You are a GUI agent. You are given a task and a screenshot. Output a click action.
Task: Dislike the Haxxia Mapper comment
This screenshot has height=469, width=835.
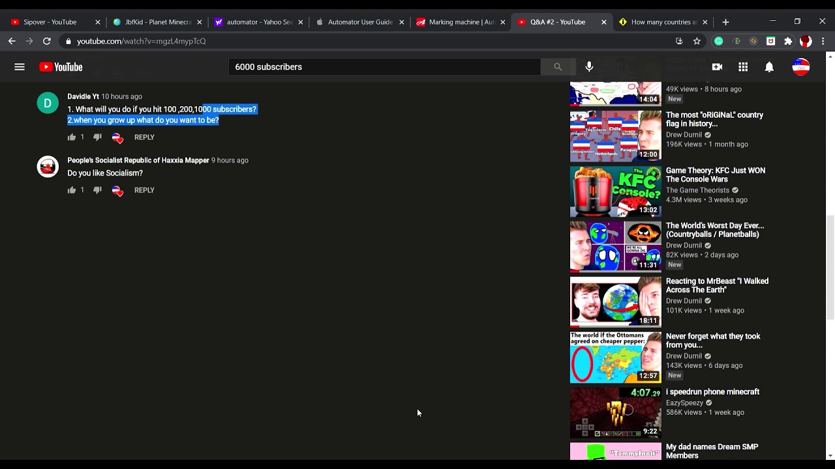tap(97, 190)
